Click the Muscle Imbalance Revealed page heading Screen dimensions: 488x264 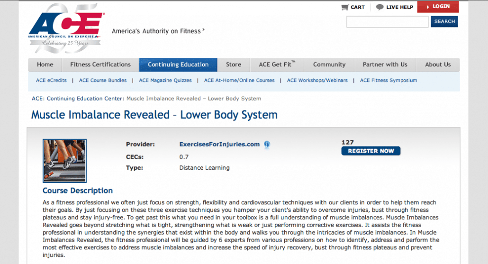tap(154, 115)
